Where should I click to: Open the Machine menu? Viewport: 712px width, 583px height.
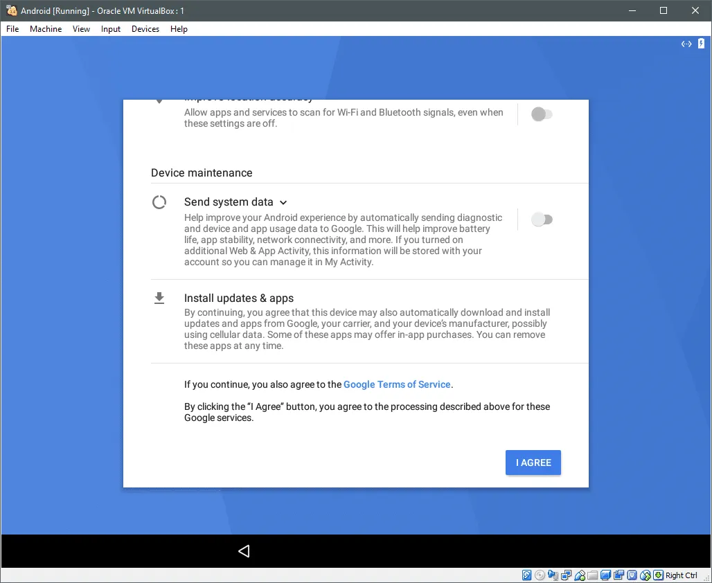[46, 29]
